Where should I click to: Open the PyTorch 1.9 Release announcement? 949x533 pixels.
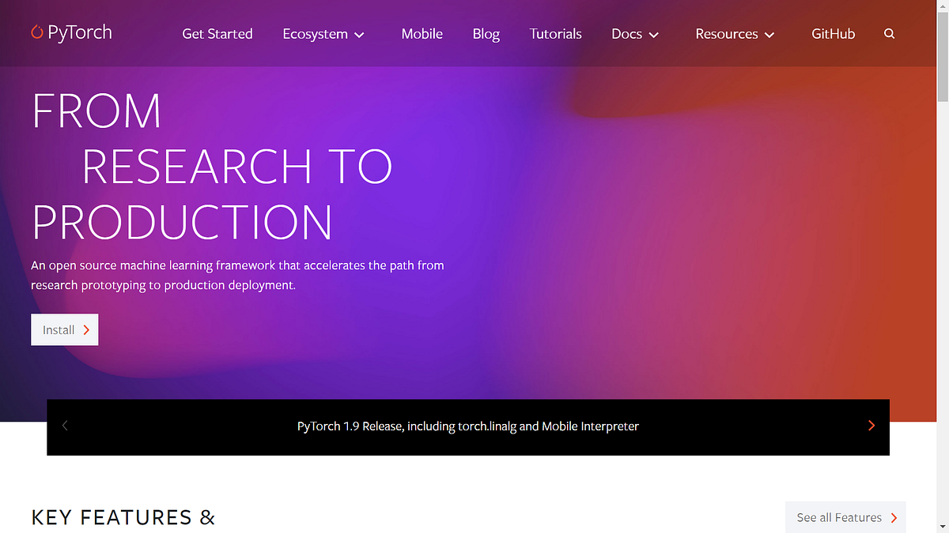468,426
